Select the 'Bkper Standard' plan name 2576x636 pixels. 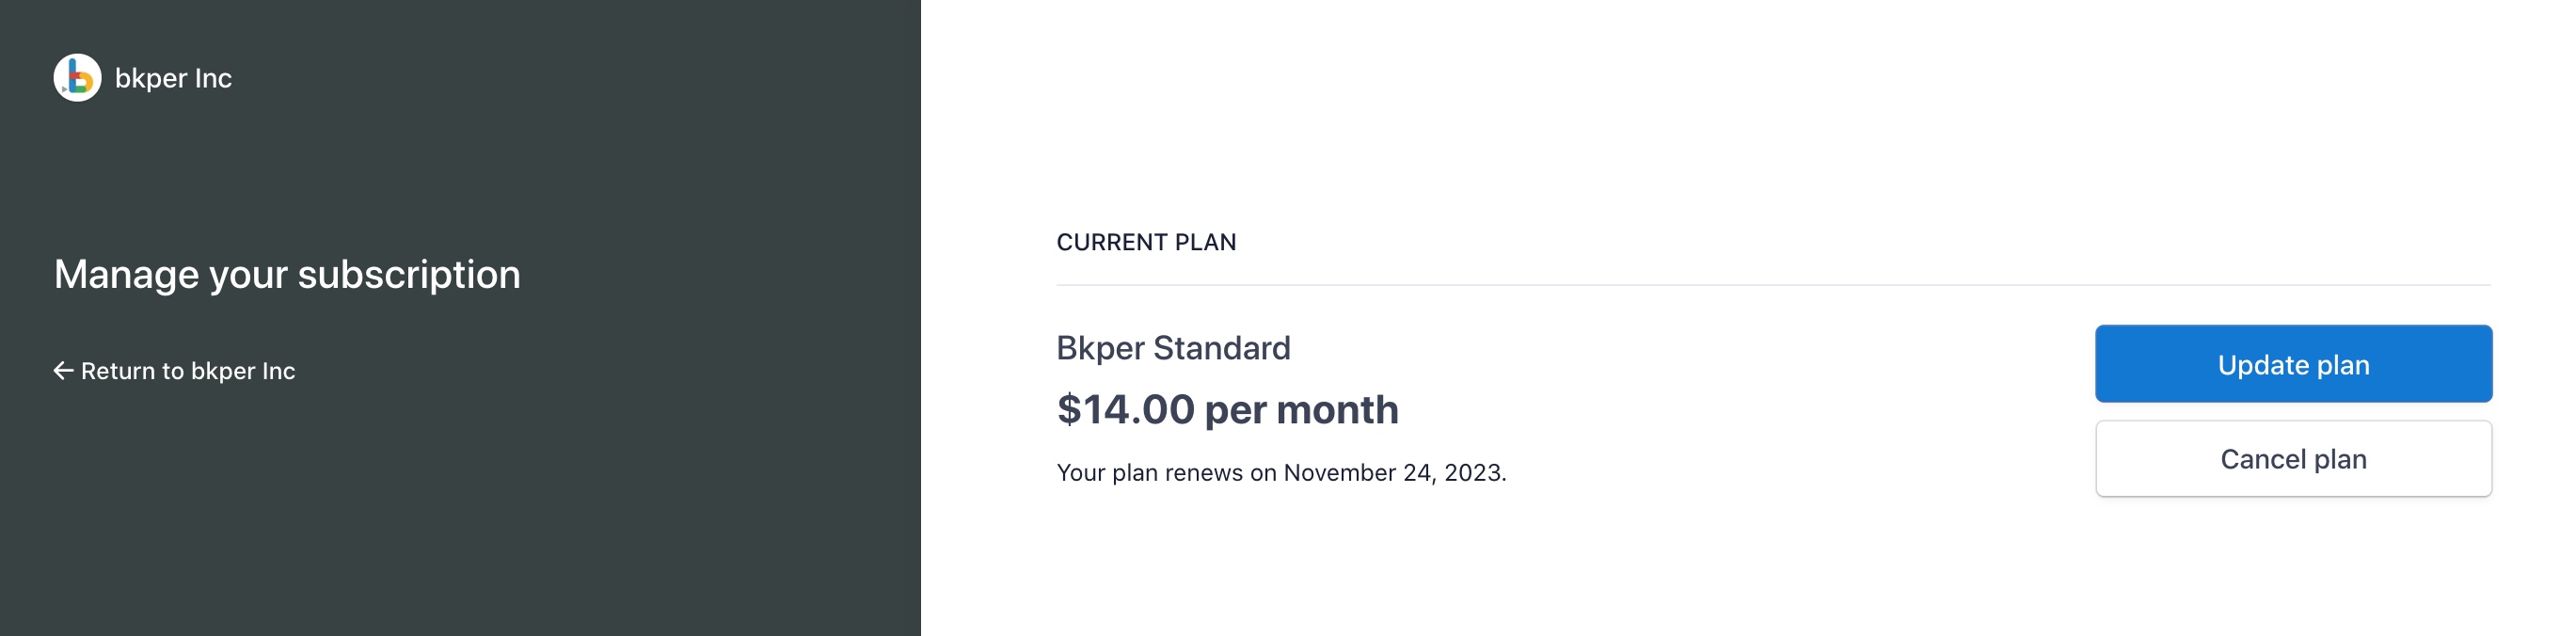click(x=1174, y=348)
